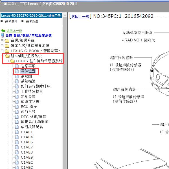This screenshot has height=169, width=169.
Task: Open the 故障症状表 page
Action: pyautogui.click(x=30, y=101)
